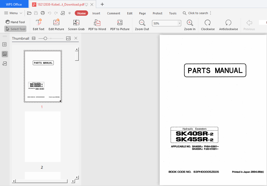Open the Comment ribbon tab
Viewport: 267px width, 186px height.
pos(113,13)
